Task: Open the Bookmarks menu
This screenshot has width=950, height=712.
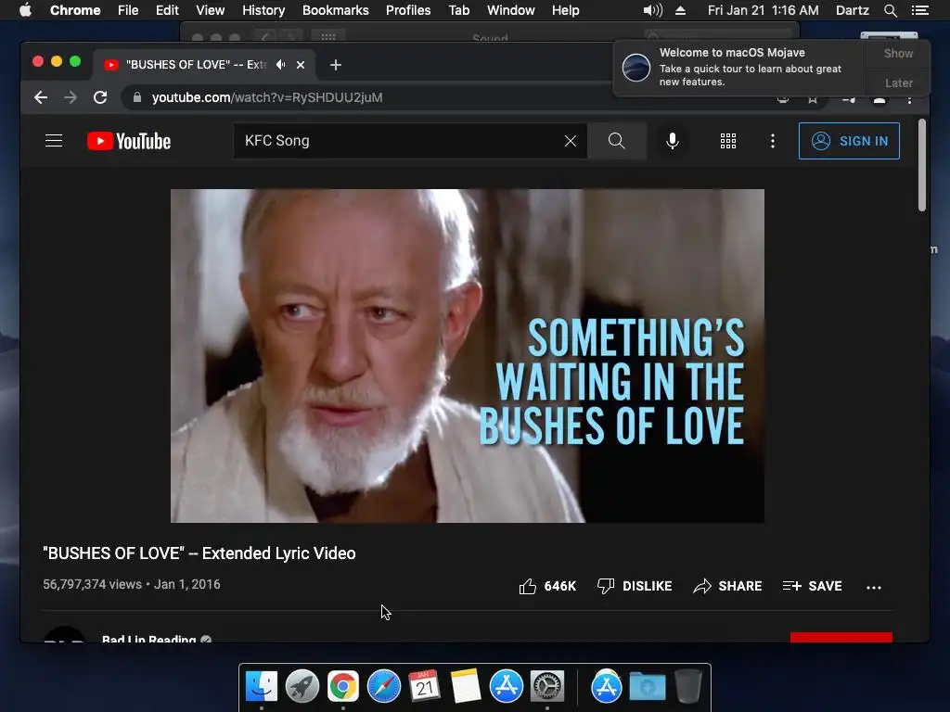Action: tap(335, 10)
